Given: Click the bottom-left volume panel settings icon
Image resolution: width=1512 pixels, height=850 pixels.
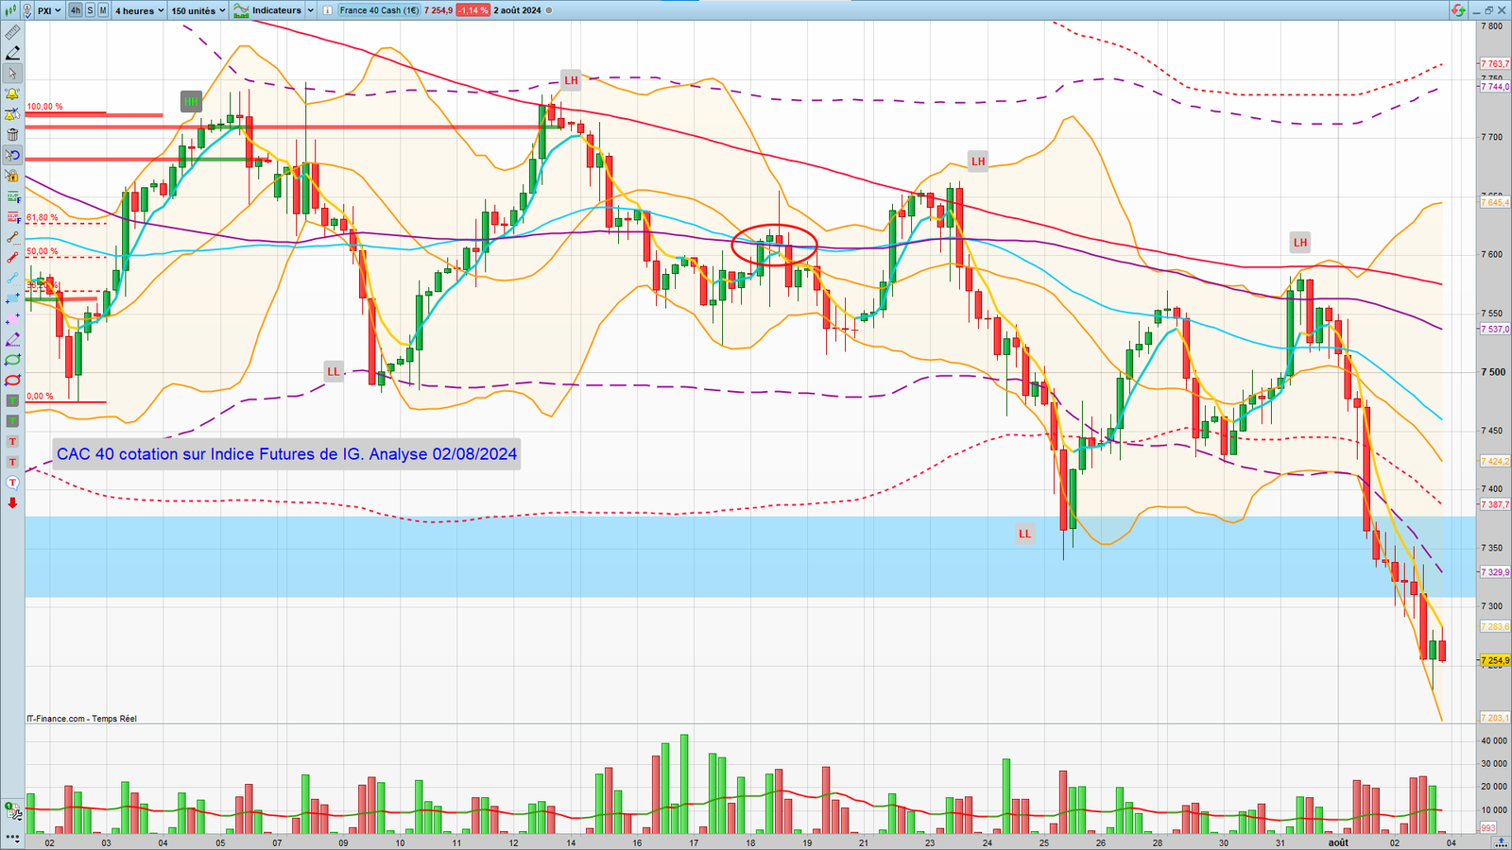Looking at the screenshot, I should 12,810.
